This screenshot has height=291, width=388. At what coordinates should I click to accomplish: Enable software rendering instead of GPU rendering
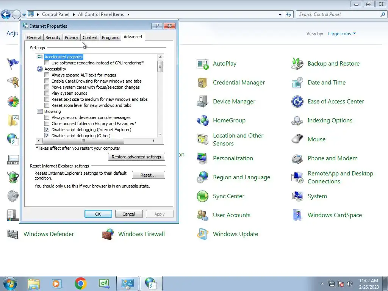[x=47, y=63]
